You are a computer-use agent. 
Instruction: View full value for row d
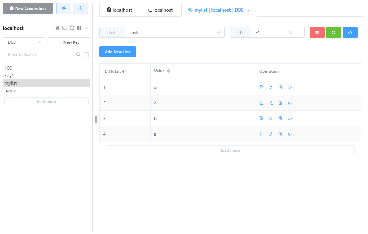[x=262, y=87]
